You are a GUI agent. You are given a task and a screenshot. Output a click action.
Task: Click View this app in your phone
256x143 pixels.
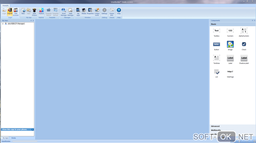click(x=15, y=129)
